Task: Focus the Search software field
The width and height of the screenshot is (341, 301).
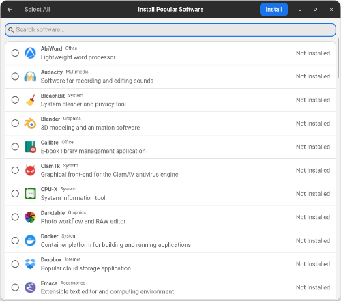Action: [170, 30]
